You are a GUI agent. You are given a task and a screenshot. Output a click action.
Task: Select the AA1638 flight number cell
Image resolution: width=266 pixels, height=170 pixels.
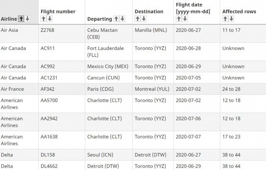click(62, 140)
